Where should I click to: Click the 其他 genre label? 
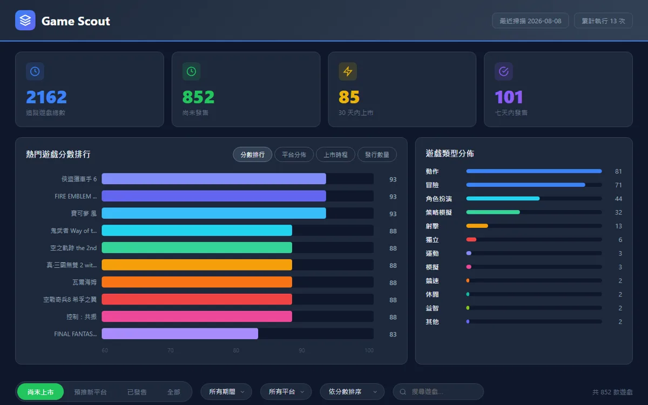[x=432, y=322]
